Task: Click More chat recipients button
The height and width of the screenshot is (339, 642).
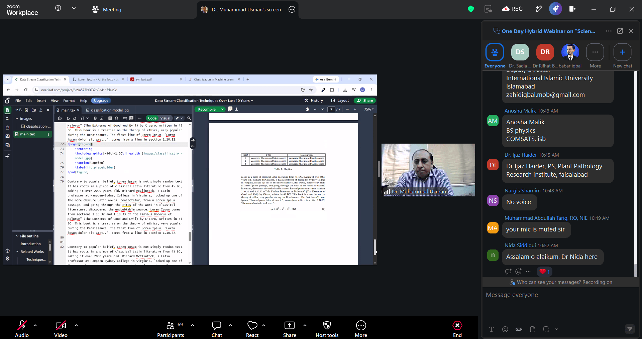Action: tap(595, 55)
